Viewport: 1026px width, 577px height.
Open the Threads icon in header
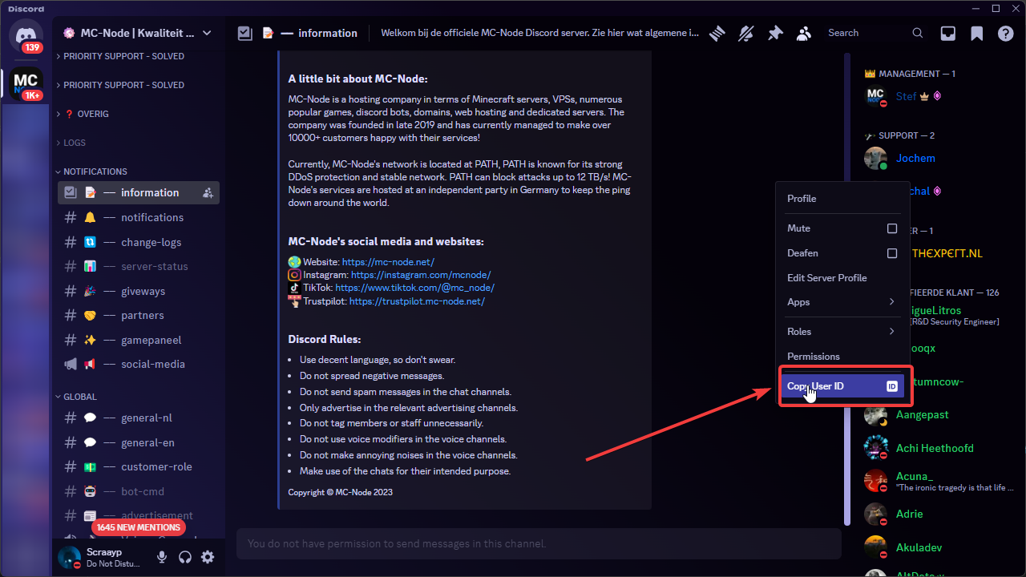click(x=717, y=33)
